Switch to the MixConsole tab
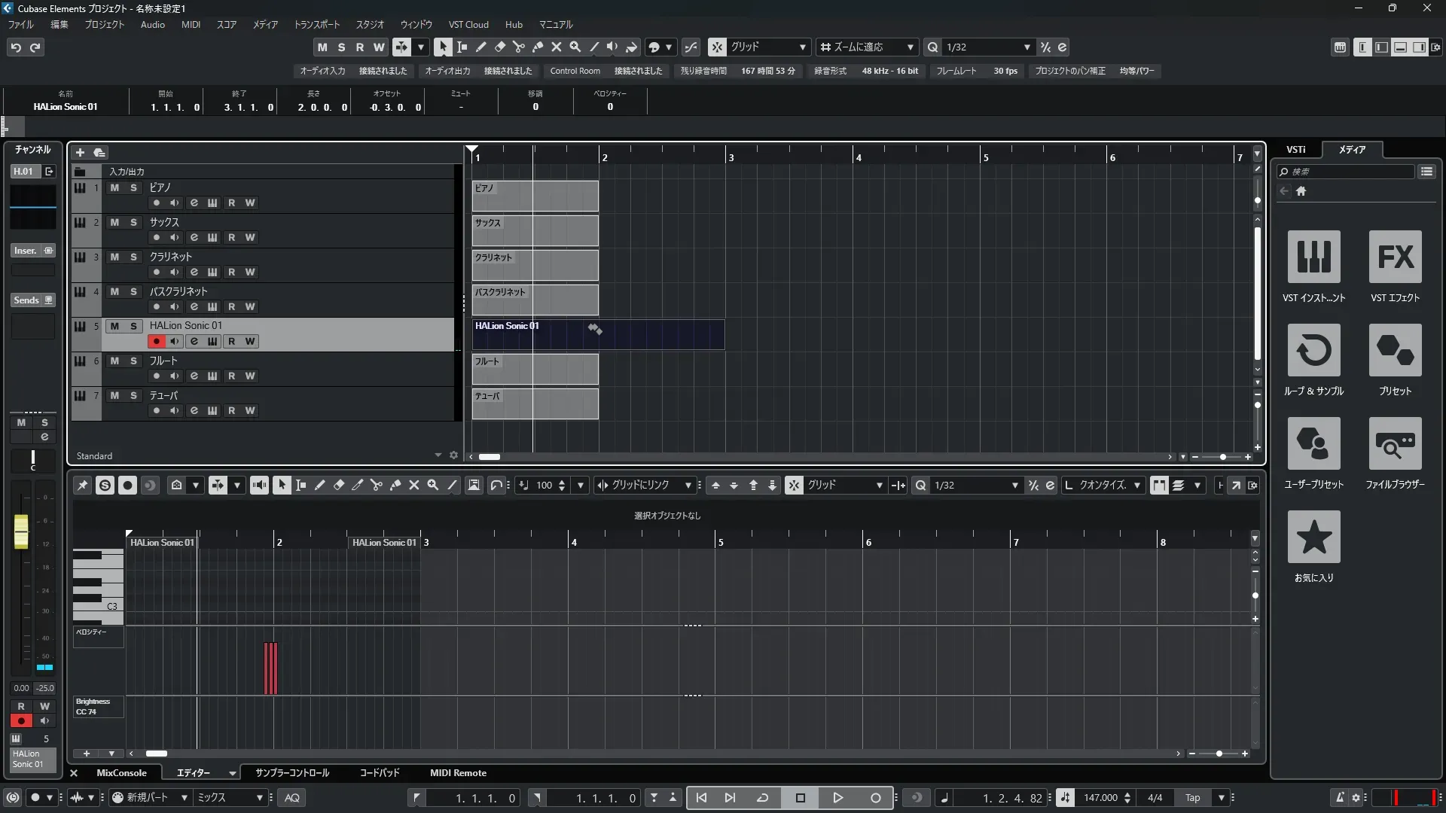The width and height of the screenshot is (1446, 813). 121,773
